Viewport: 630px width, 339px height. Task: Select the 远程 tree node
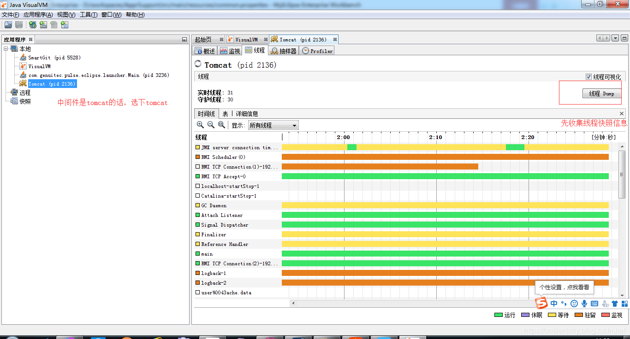coord(25,93)
